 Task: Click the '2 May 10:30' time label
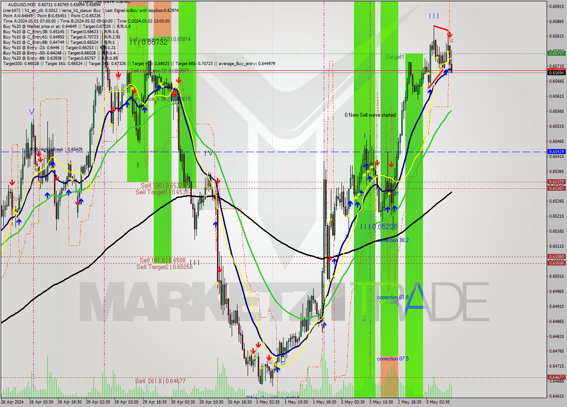(x=382, y=402)
